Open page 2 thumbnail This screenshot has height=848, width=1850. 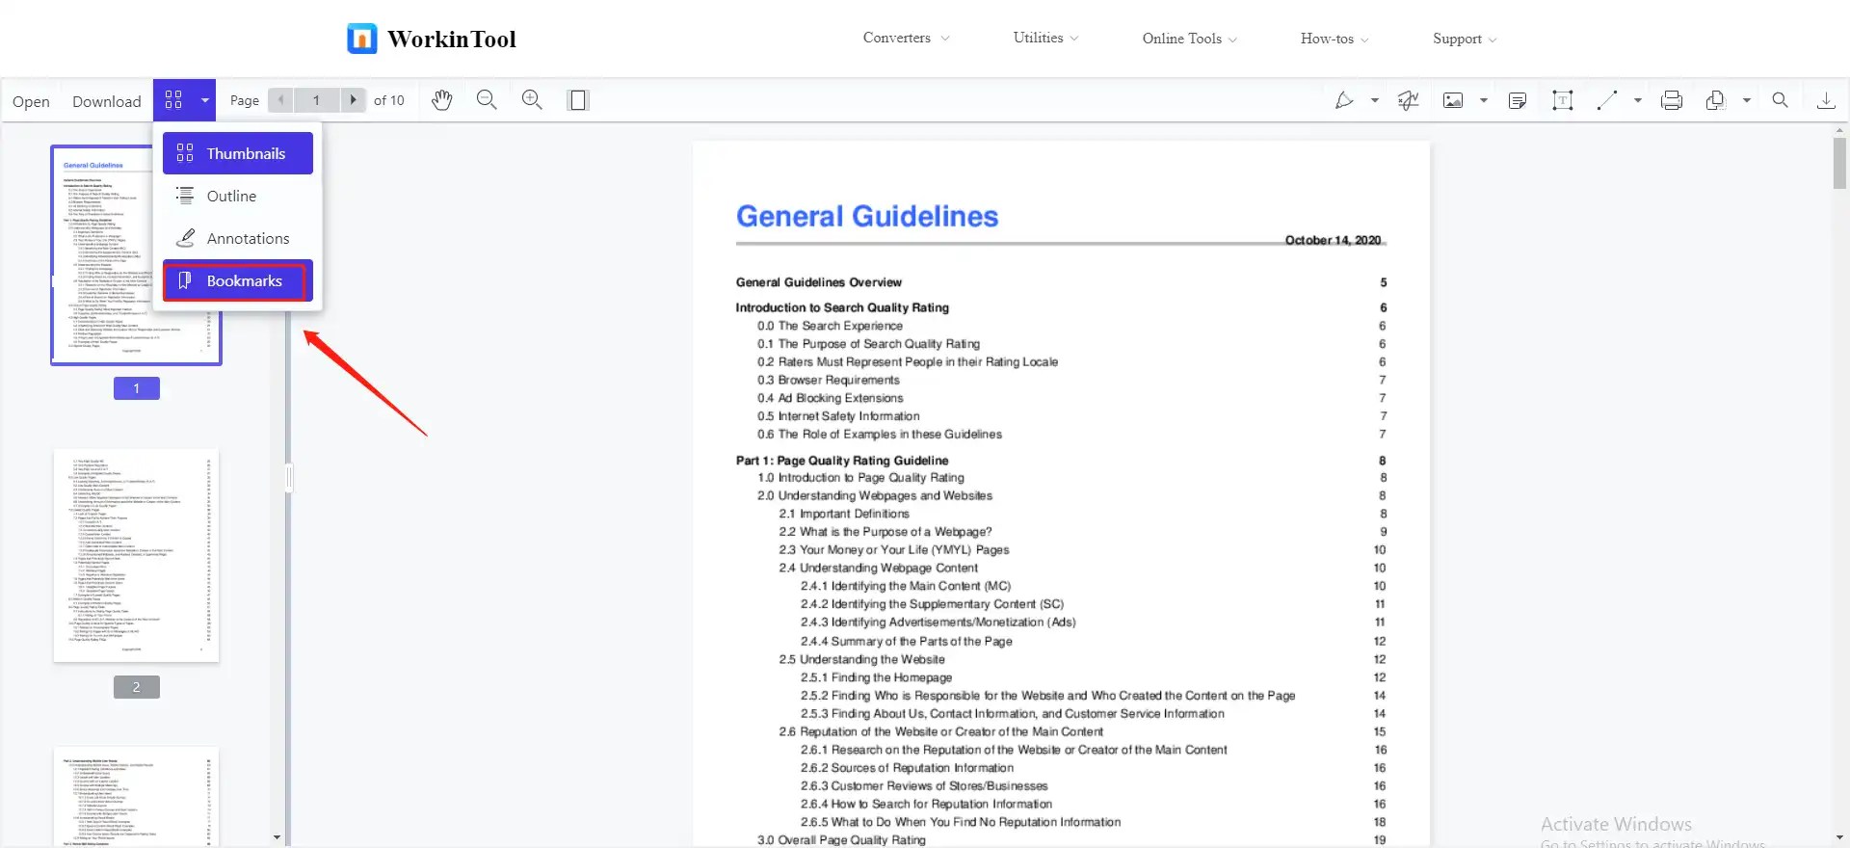[x=136, y=555]
